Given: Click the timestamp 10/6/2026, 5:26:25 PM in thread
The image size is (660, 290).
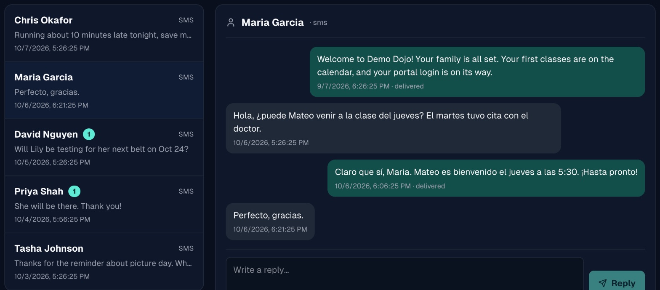Looking at the screenshot, I should (271, 143).
